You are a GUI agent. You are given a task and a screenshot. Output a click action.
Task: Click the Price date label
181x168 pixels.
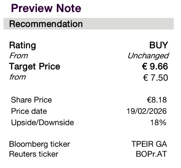click(29, 111)
